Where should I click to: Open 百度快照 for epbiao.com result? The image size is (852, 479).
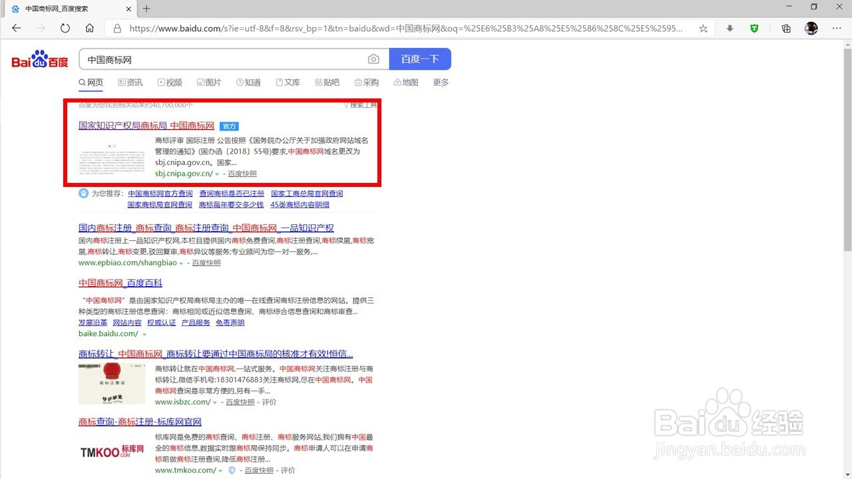click(206, 263)
